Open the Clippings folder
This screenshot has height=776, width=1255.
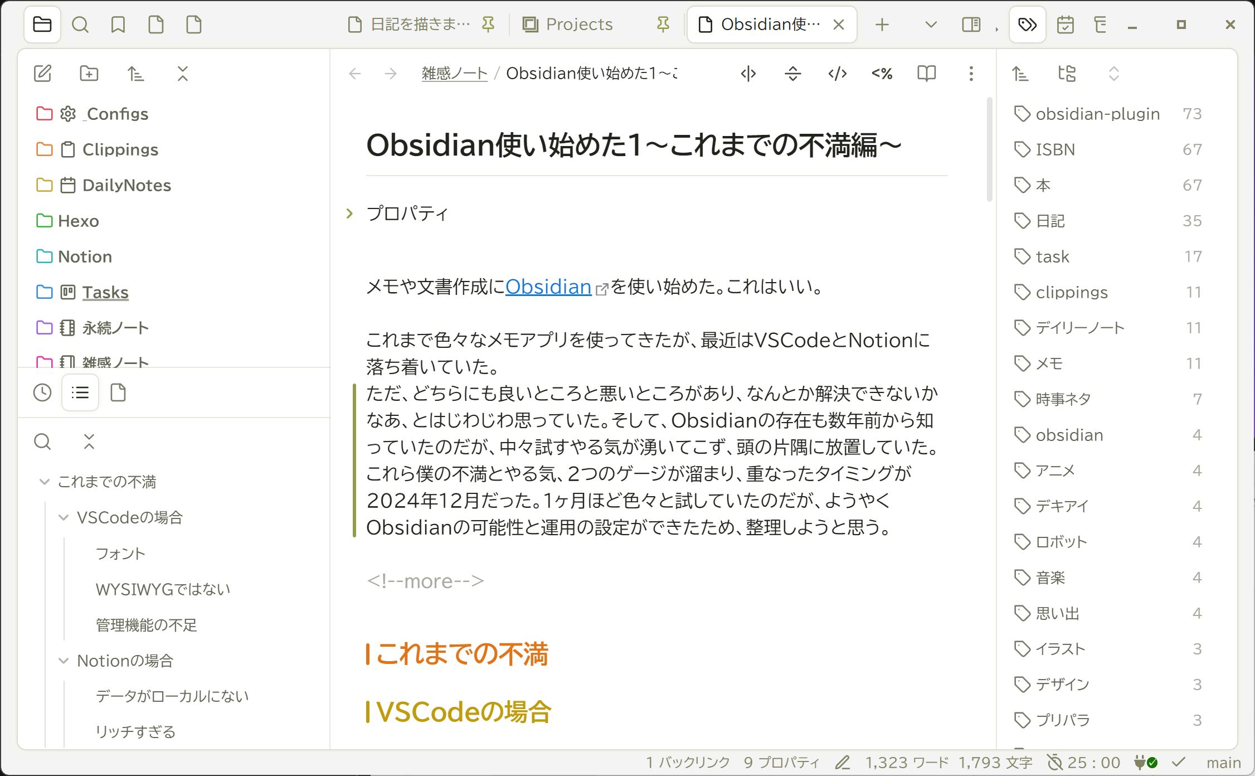coord(174,149)
